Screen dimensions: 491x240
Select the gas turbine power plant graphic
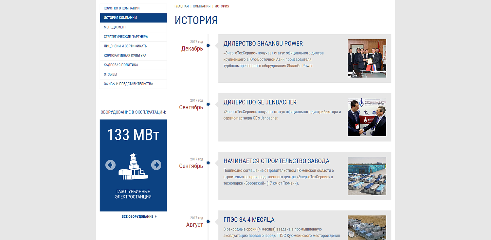[x=133, y=168]
